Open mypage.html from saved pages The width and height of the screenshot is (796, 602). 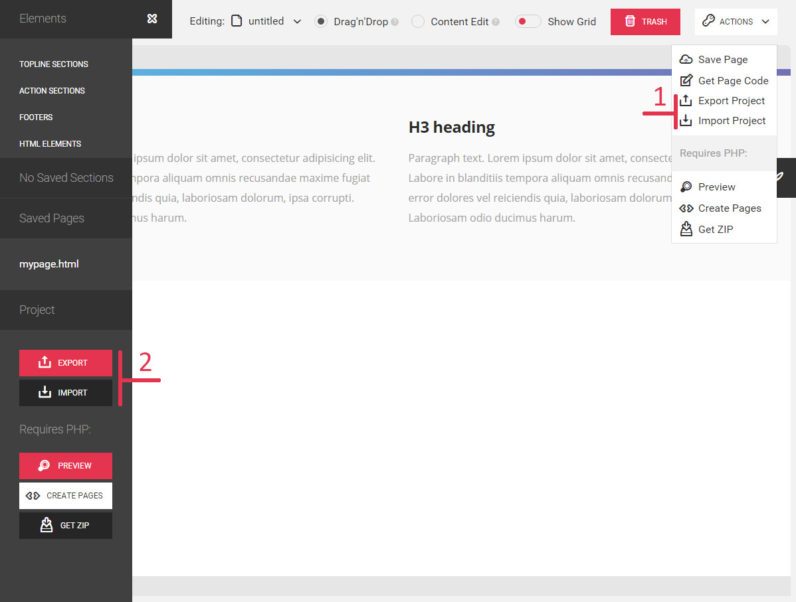(49, 264)
